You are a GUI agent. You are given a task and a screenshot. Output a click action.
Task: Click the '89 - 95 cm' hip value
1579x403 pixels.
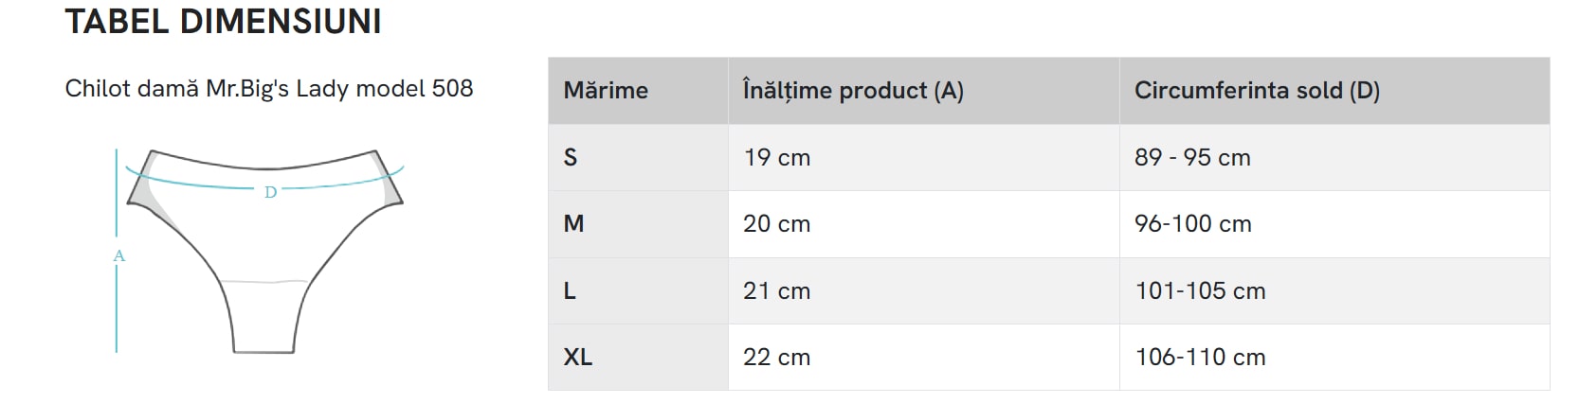pos(1192,158)
